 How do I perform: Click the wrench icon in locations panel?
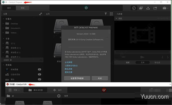tap(41, 14)
